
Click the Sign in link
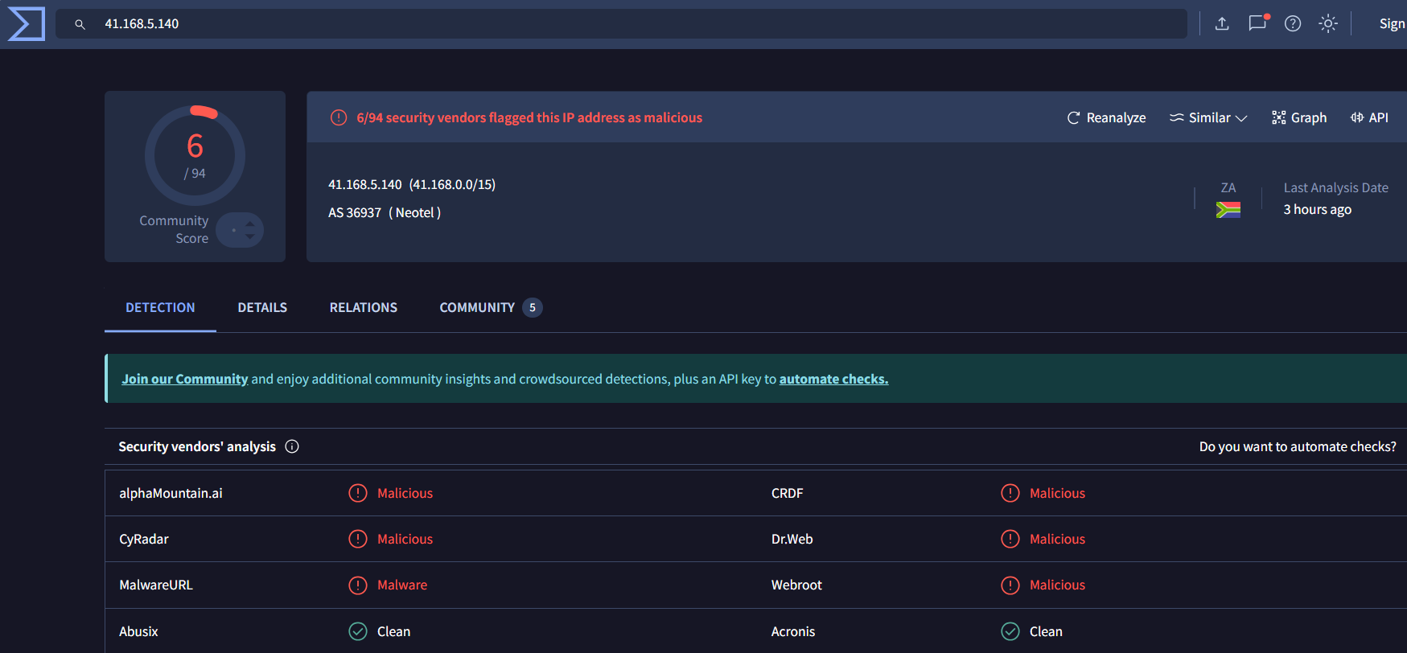pos(1393,24)
